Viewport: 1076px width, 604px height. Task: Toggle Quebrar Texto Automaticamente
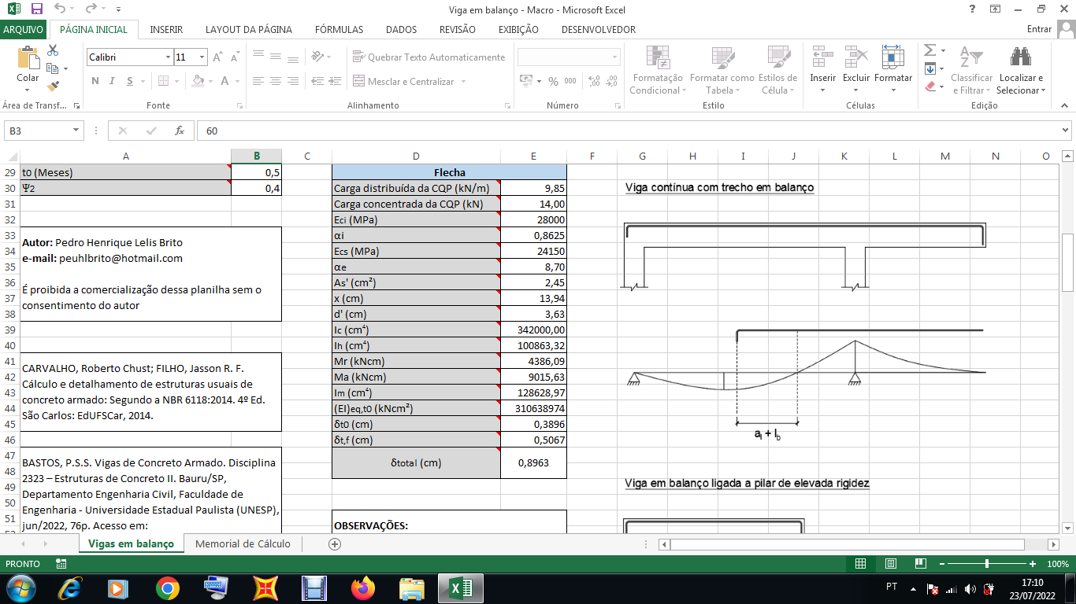click(429, 57)
